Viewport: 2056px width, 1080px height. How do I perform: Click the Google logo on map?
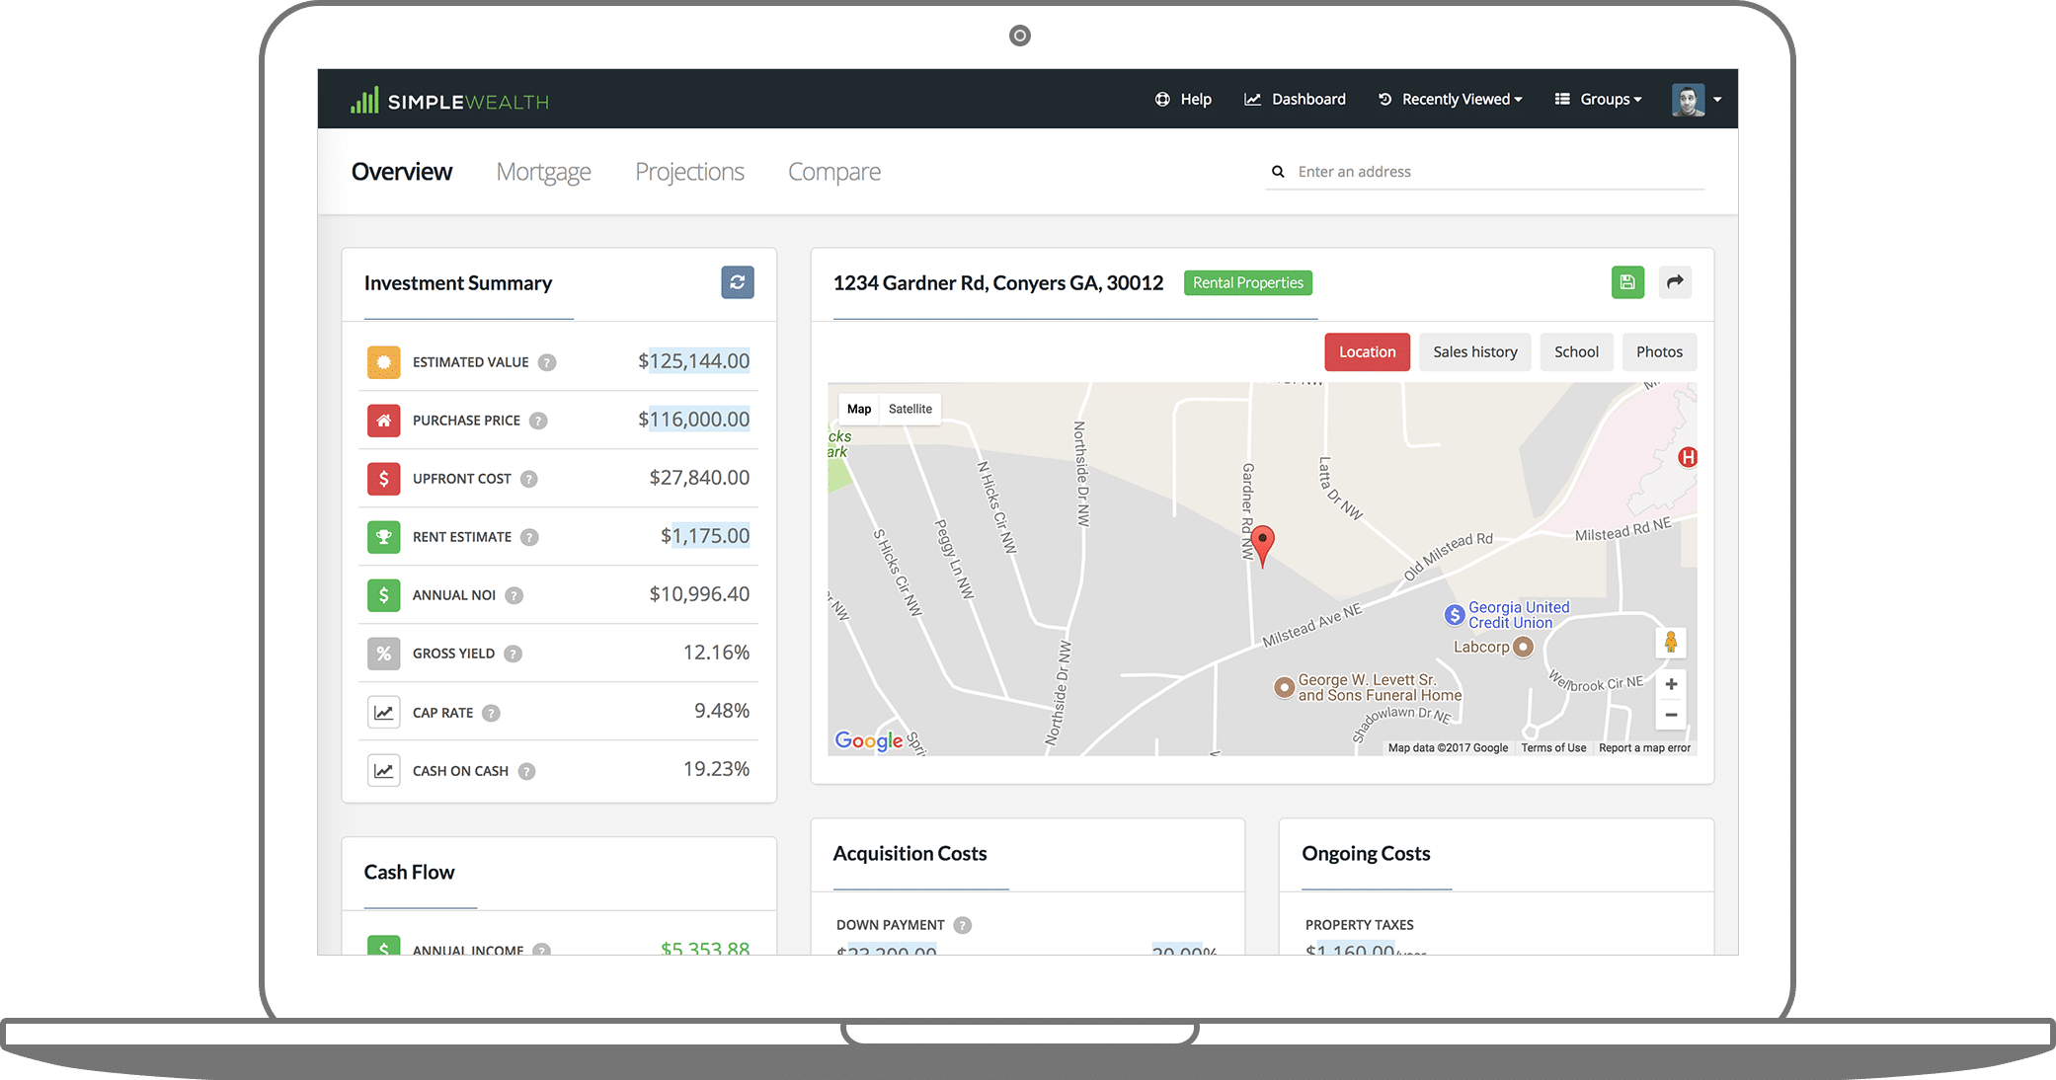coord(869,741)
